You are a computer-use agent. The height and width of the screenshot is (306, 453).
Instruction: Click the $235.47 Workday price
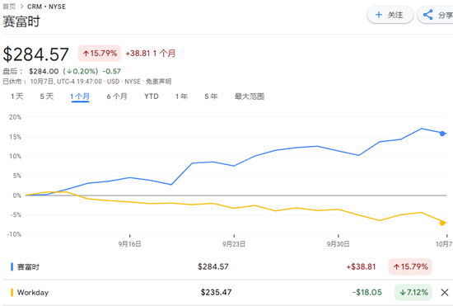[216, 293]
